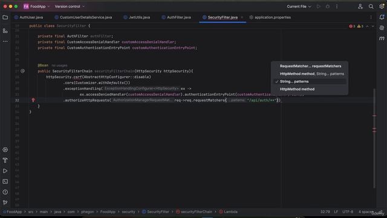The width and height of the screenshot is (387, 218).
Task: Open the Run tool window icon
Action: [5, 171]
